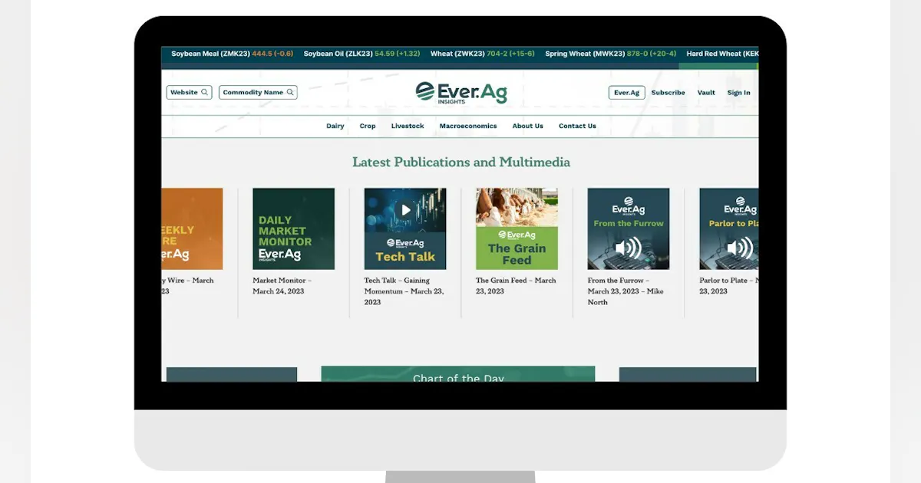Open 'Market Monitor – March 24, 2023' title
921x483 pixels.
tap(282, 286)
